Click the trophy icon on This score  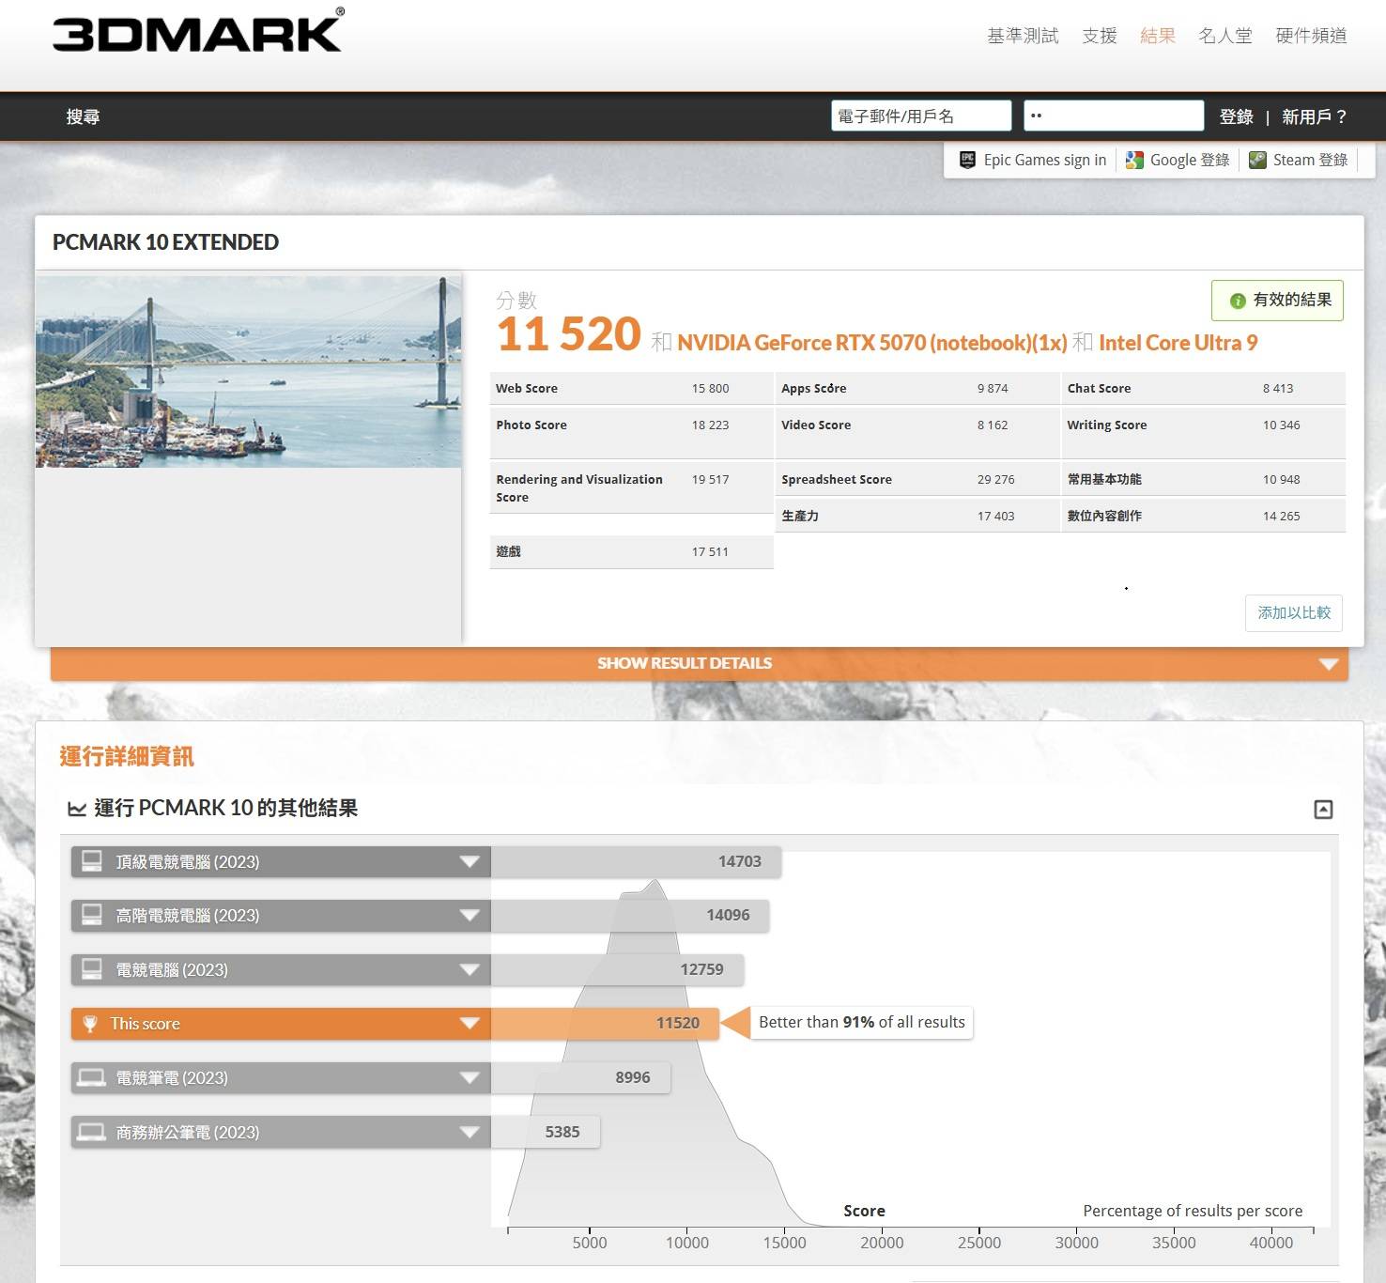point(90,1024)
